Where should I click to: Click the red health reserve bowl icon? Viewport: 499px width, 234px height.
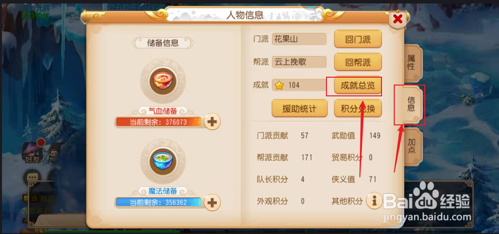[x=163, y=81]
